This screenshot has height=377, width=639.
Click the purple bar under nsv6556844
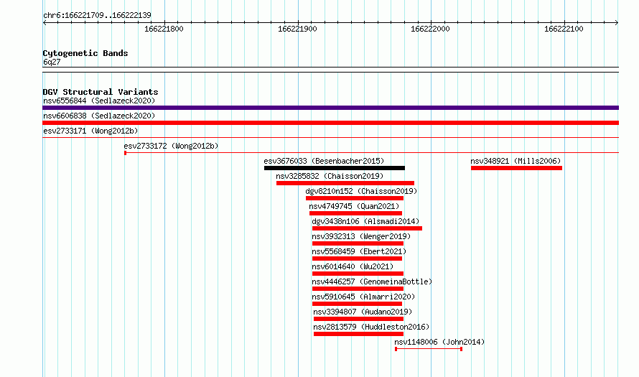click(330, 108)
